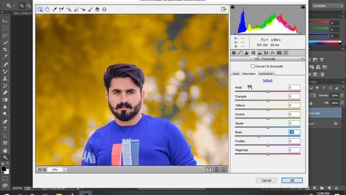Select Photoshop Pen tool behind dialog
346x195 pixels.
pos(5,121)
